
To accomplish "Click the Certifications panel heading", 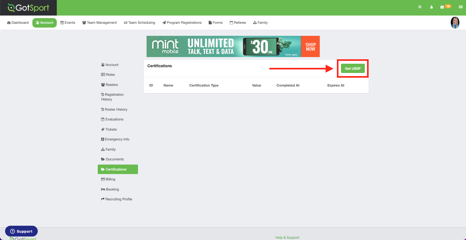I will [x=160, y=66].
